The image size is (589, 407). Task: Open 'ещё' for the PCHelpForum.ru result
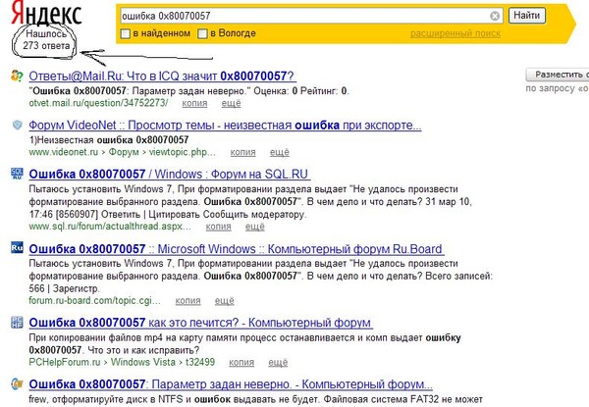click(278, 362)
